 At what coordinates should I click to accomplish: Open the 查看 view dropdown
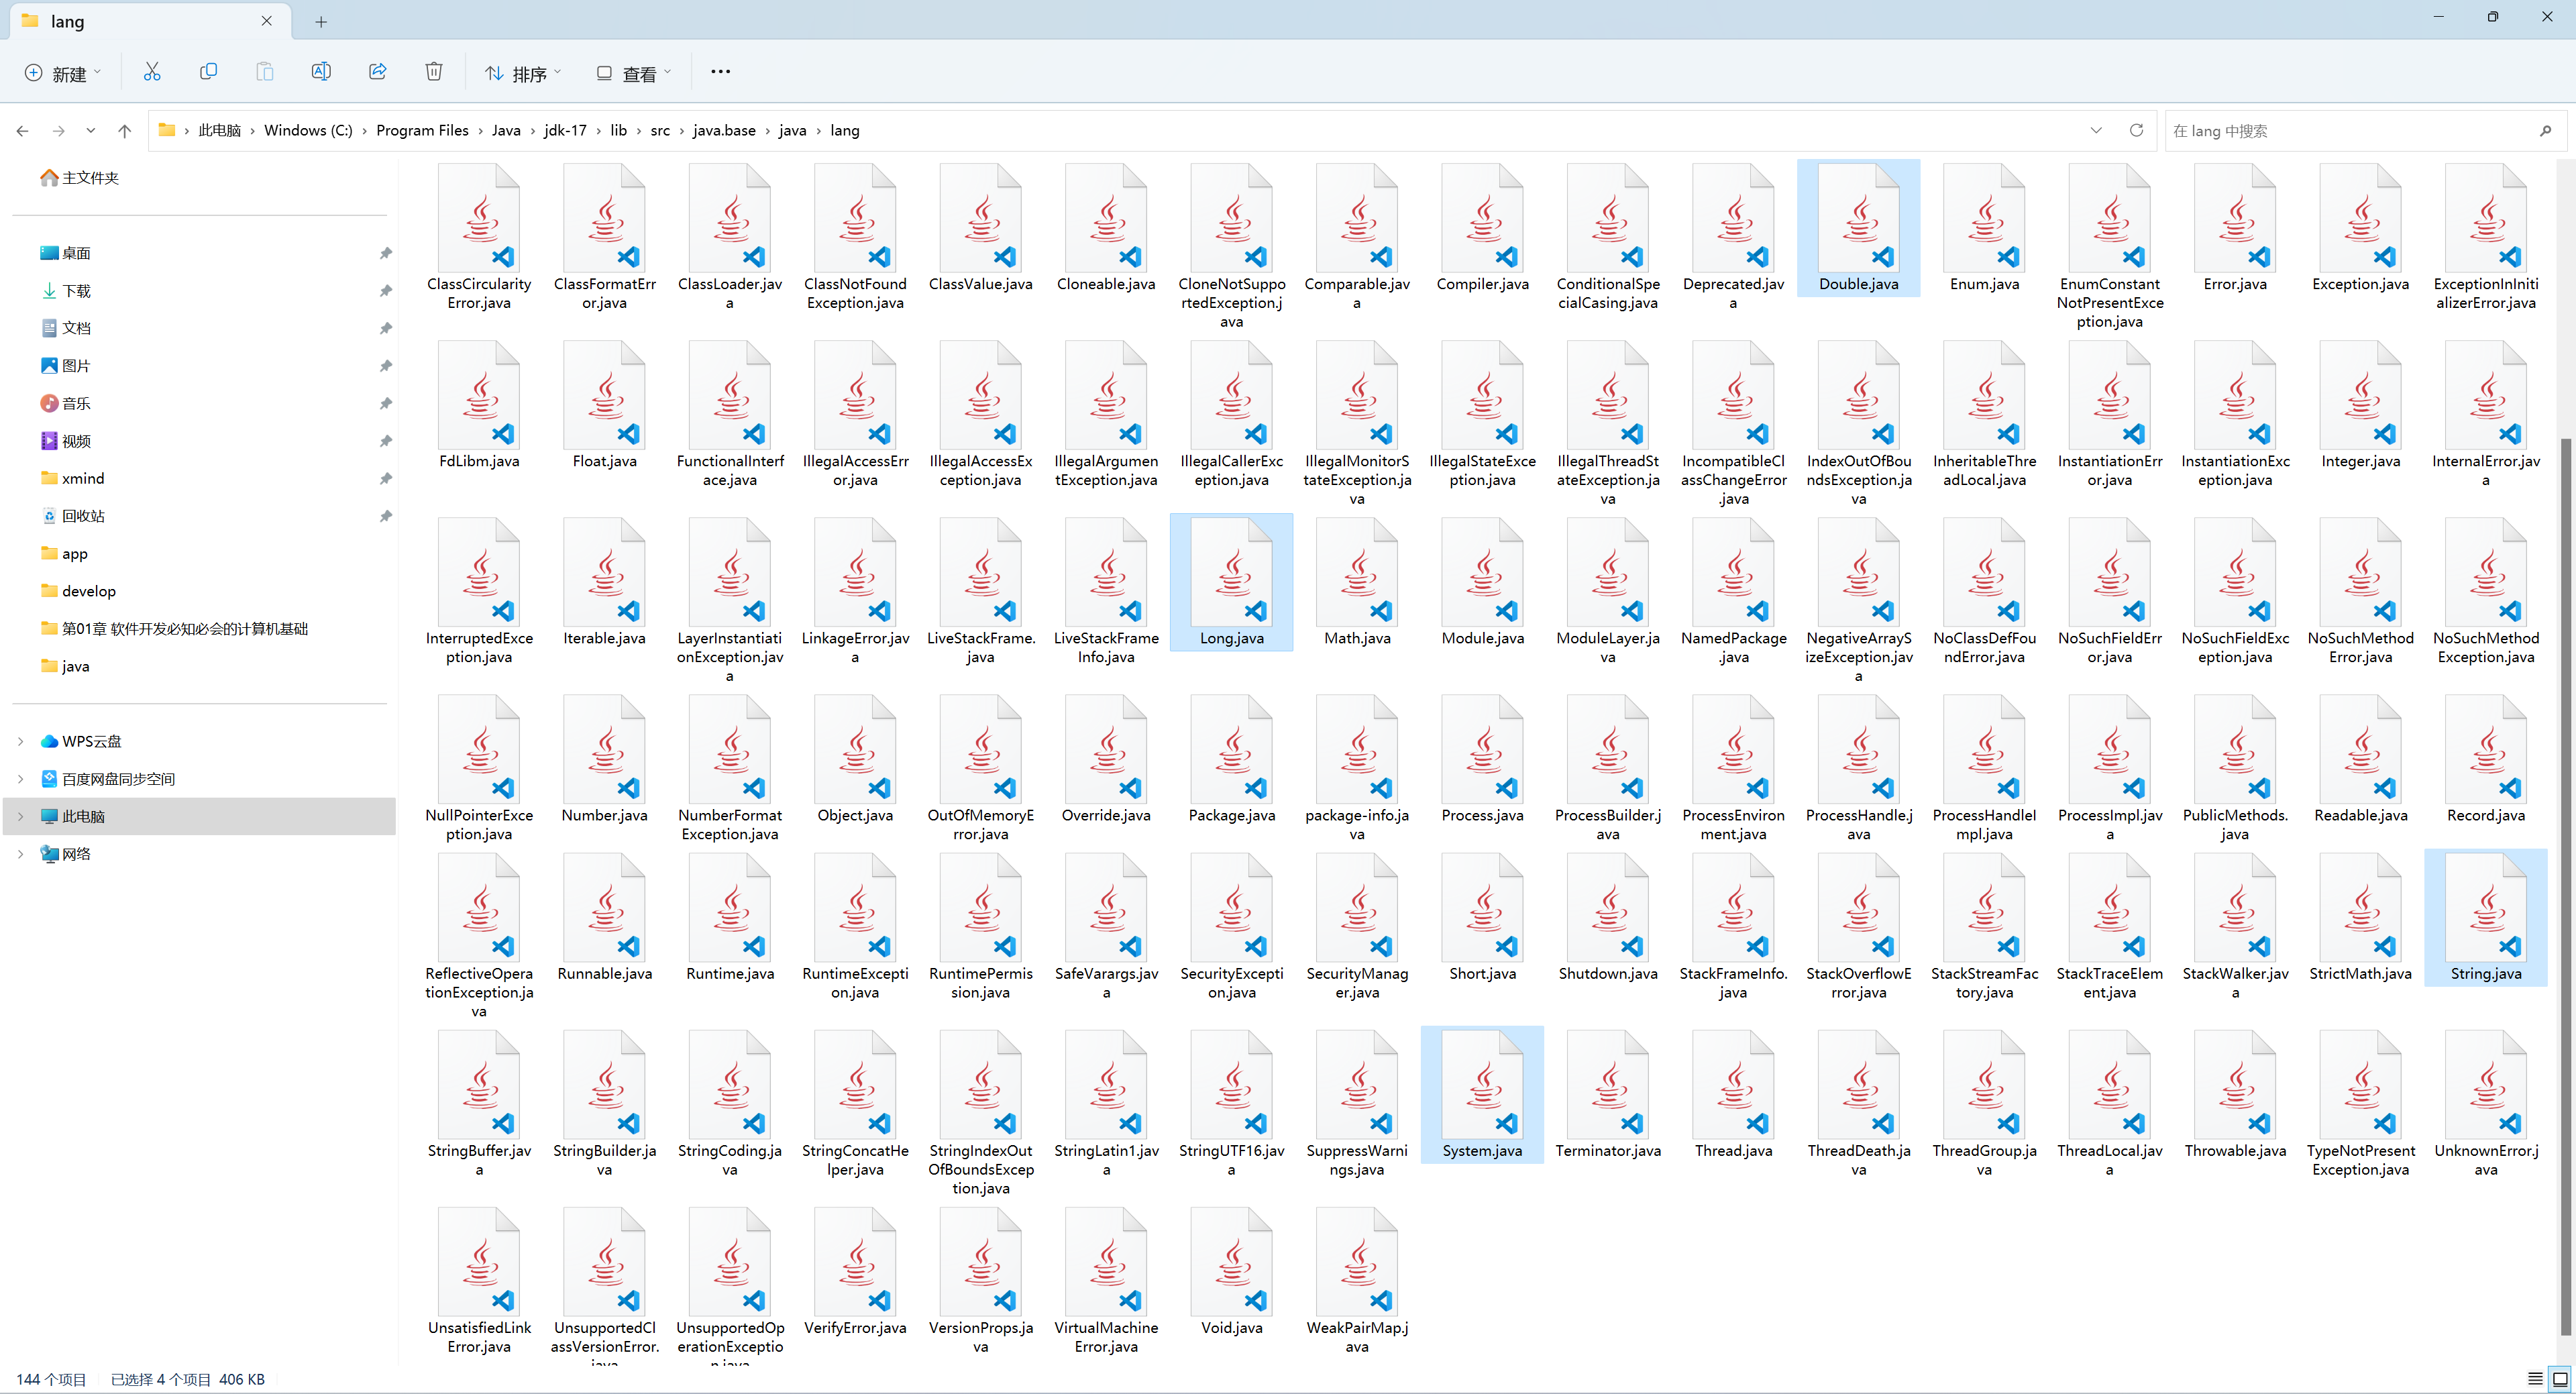pos(633,73)
